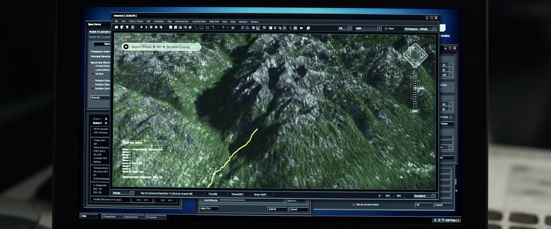The image size is (551, 229).
Task: Select the align center toolbar icon
Action: (156, 27)
